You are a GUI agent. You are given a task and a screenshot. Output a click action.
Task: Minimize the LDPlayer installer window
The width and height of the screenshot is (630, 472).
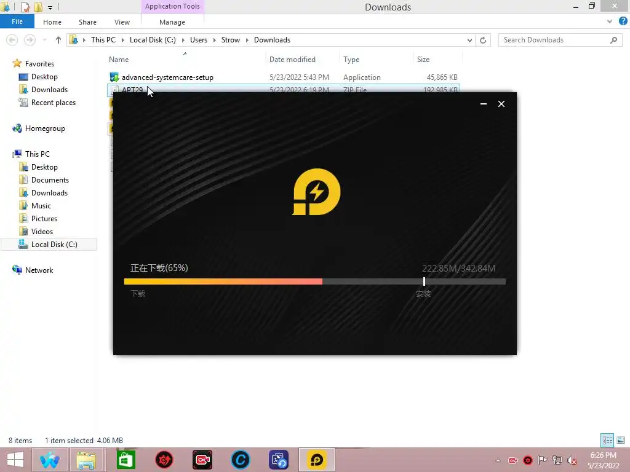484,104
